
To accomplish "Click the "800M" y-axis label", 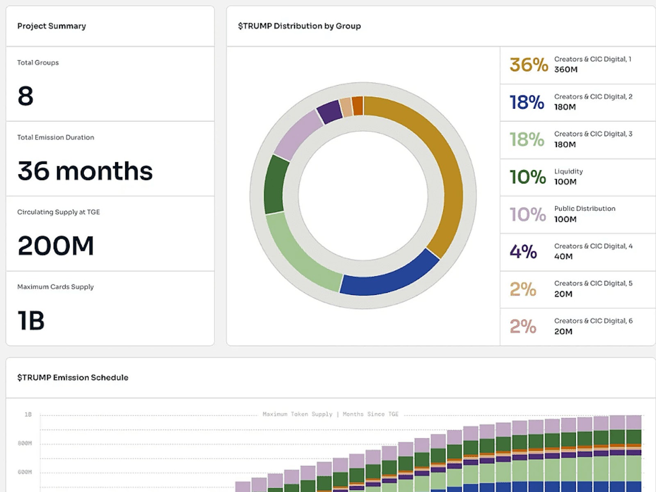I will pos(25,443).
